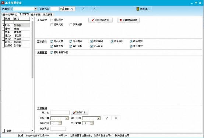Click the 全部设定权限 button
This screenshot has height=138, width=204.
point(101,20)
